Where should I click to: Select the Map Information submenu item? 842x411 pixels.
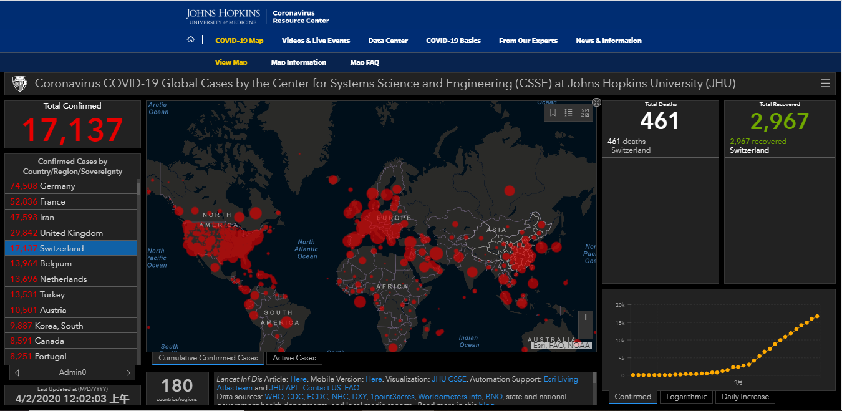point(299,62)
